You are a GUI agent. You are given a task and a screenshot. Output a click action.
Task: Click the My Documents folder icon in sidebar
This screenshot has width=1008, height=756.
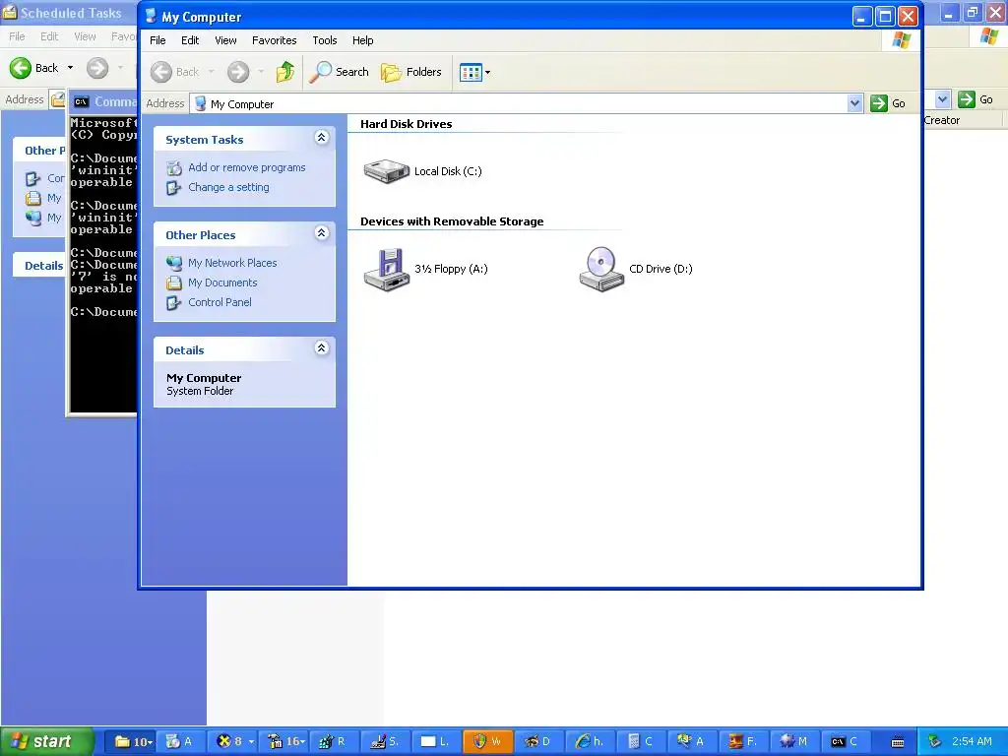(x=174, y=283)
